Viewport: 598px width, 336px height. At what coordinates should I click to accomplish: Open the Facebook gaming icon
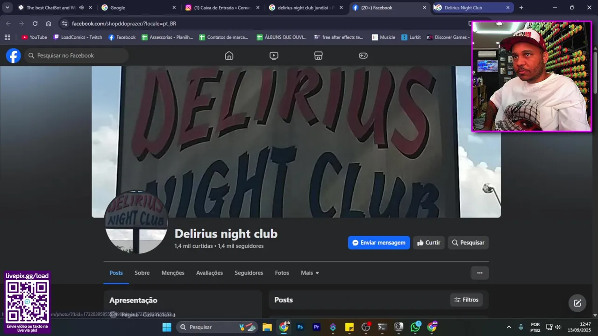coord(363,56)
